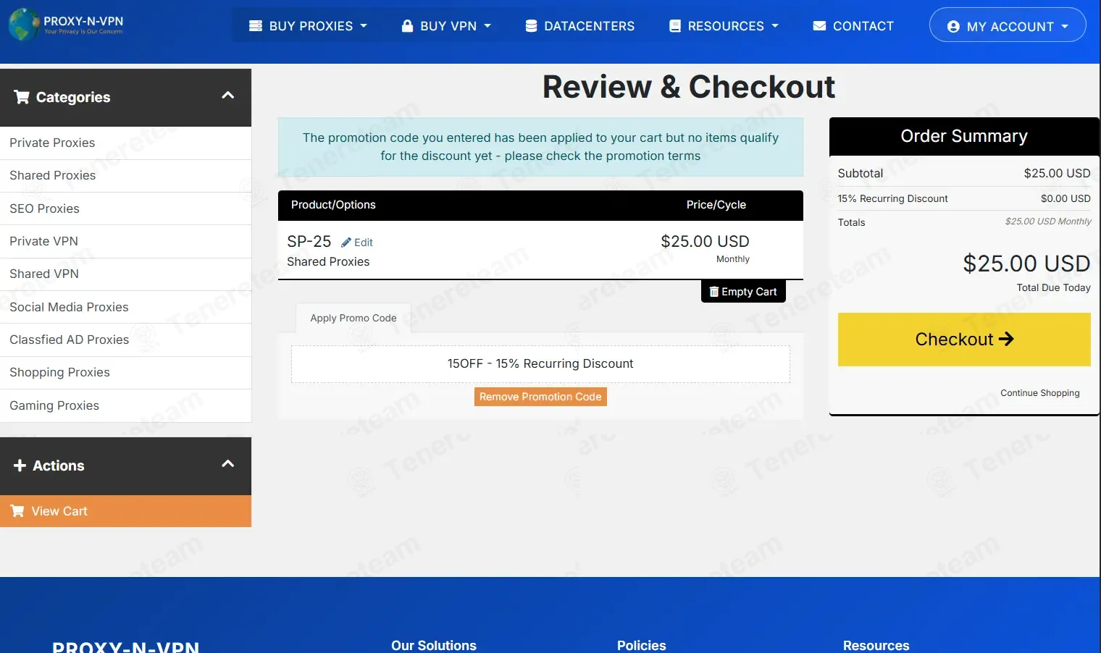
Task: Click Continue Shopping link
Action: click(x=1040, y=393)
